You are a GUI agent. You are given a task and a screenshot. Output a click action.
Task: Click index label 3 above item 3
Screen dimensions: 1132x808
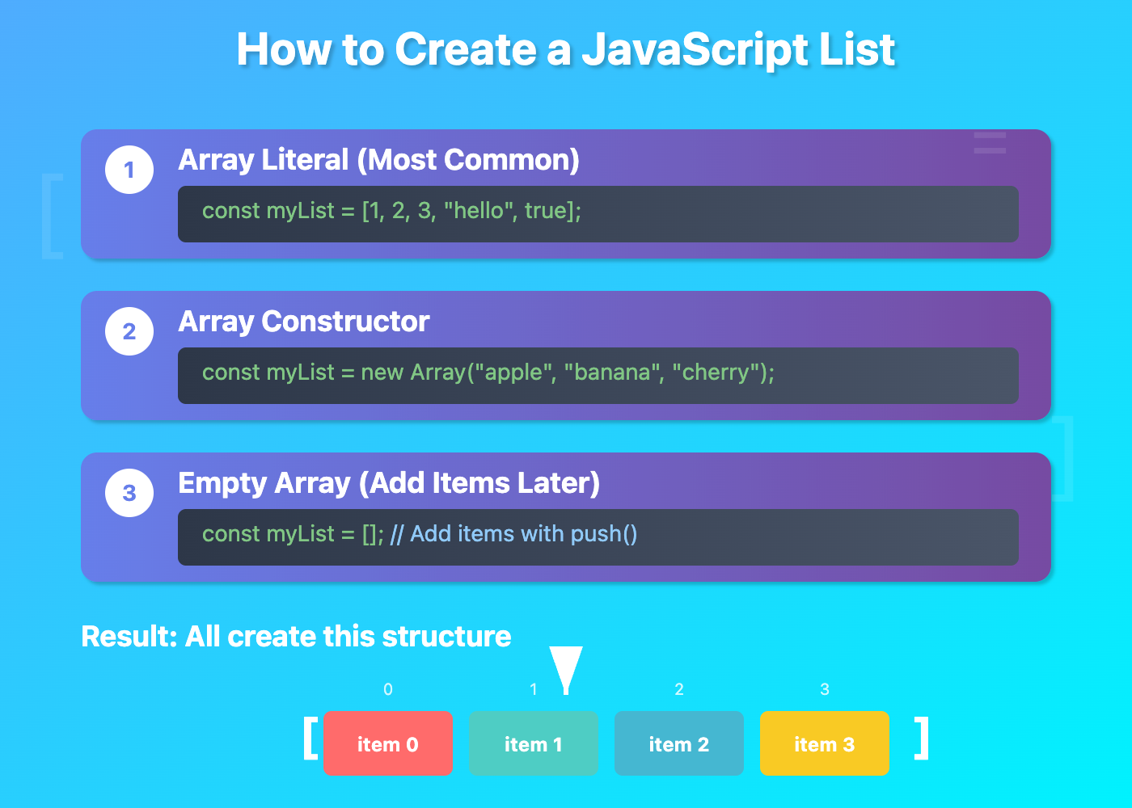825,689
